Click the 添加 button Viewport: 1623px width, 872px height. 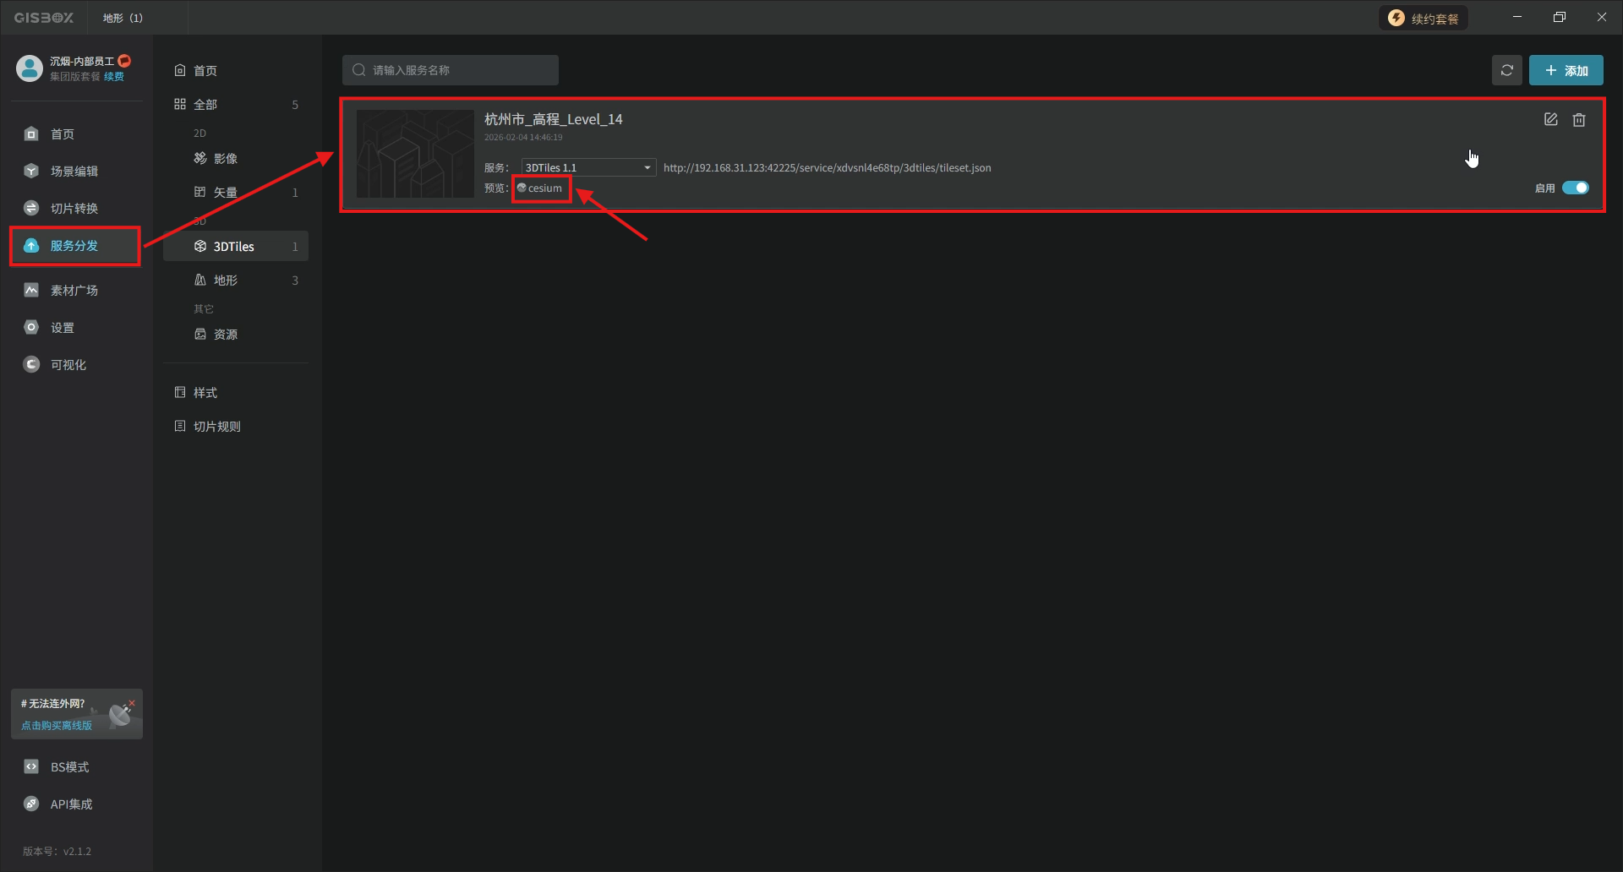coord(1566,71)
